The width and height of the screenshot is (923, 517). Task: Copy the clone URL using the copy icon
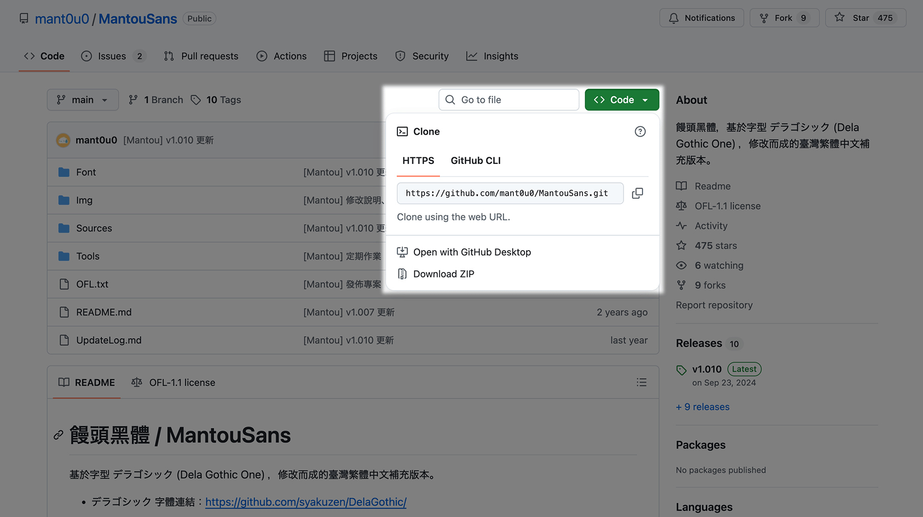[637, 193]
